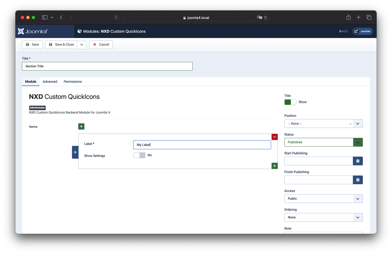Open the Access dropdown
The width and height of the screenshot is (392, 254).
[323, 199]
